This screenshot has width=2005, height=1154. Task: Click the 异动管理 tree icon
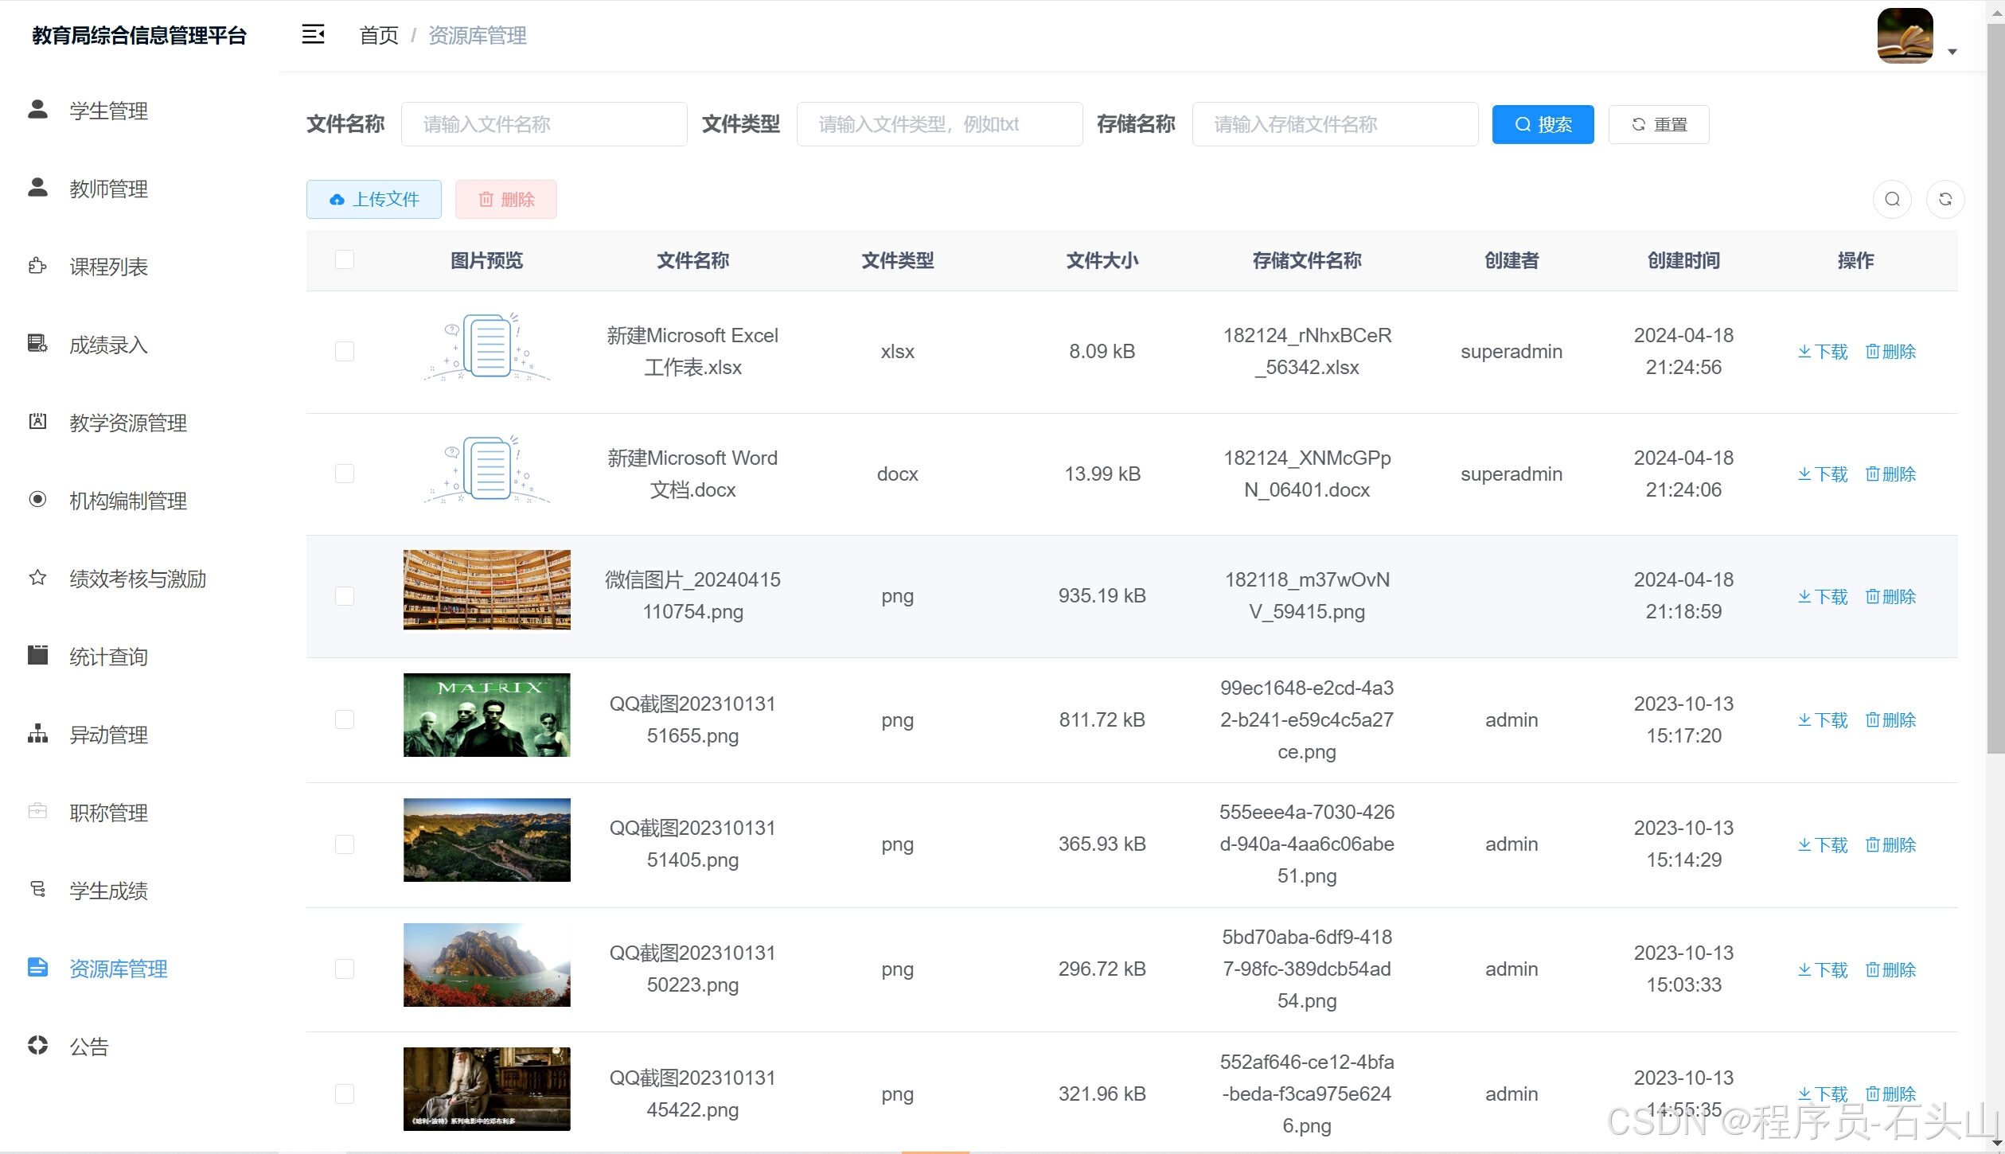(37, 733)
